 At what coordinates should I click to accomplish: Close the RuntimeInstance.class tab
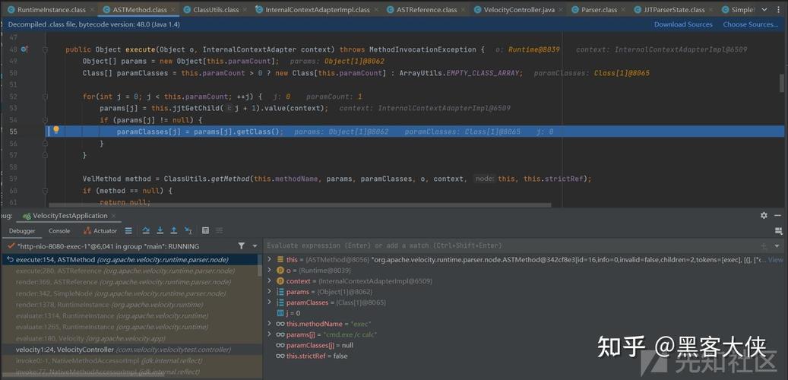click(x=91, y=10)
